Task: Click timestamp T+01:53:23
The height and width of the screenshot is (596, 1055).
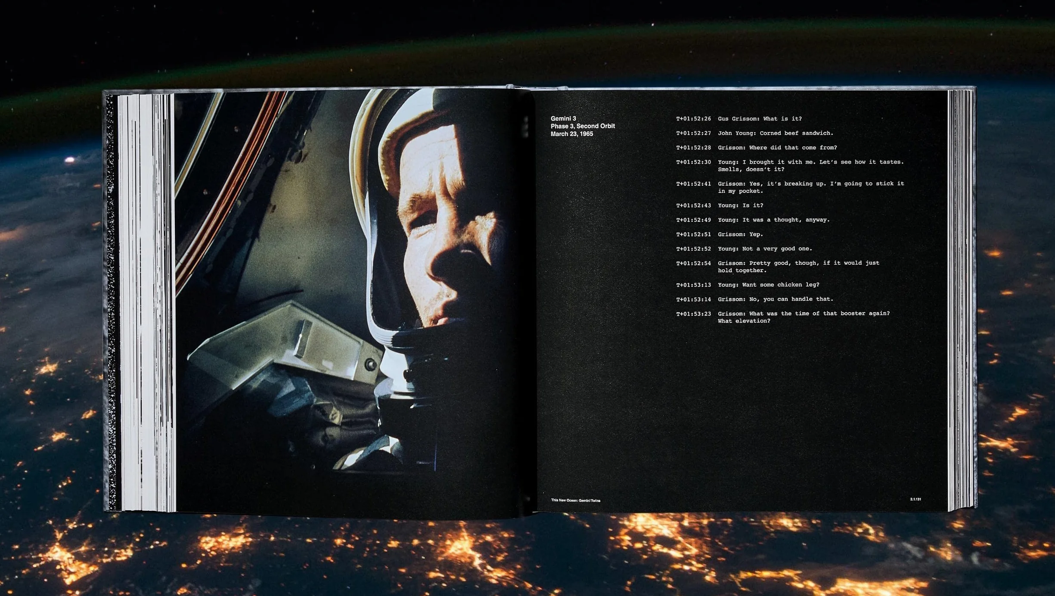Action: (693, 314)
